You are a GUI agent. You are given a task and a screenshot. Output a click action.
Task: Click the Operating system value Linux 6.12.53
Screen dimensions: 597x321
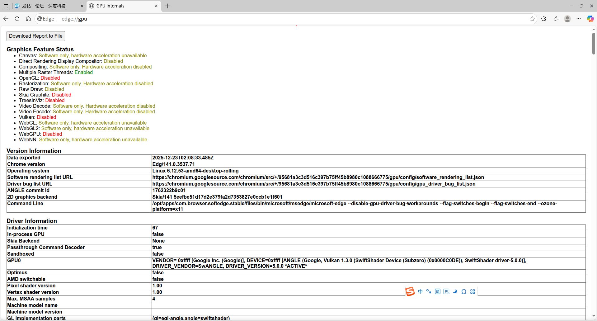(195, 171)
